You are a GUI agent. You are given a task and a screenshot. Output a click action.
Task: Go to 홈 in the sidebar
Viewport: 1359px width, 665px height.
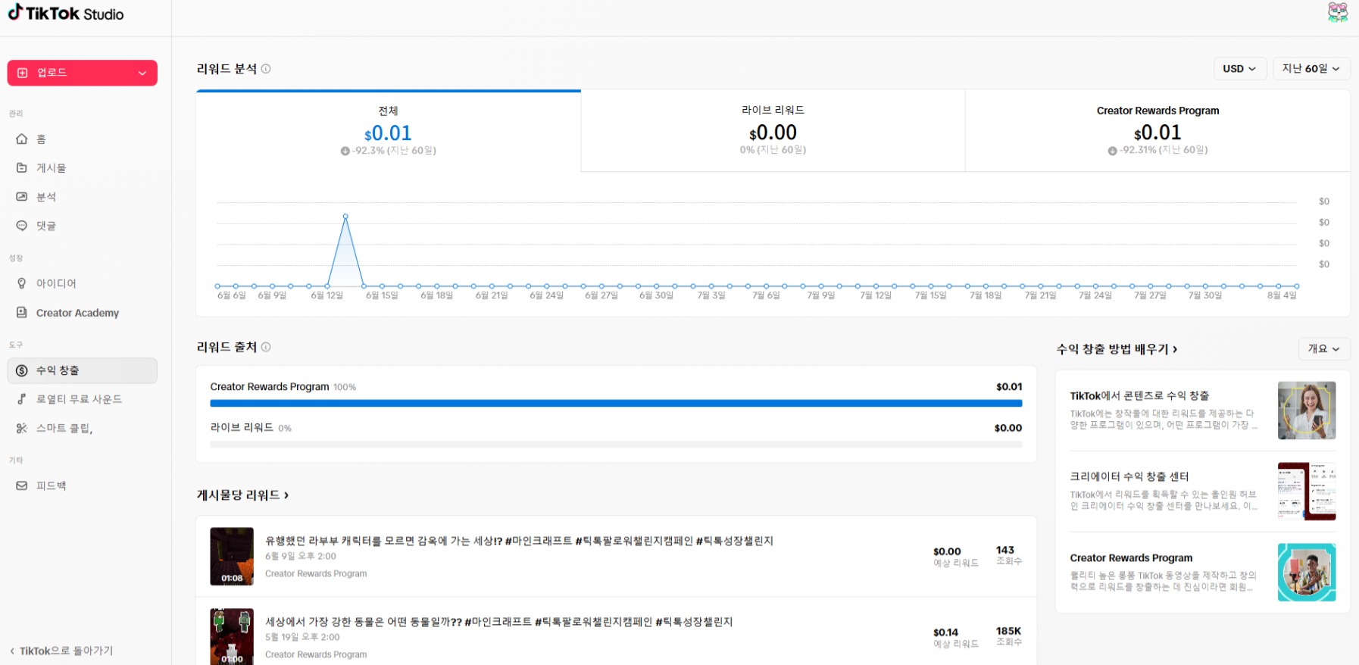tap(82, 139)
